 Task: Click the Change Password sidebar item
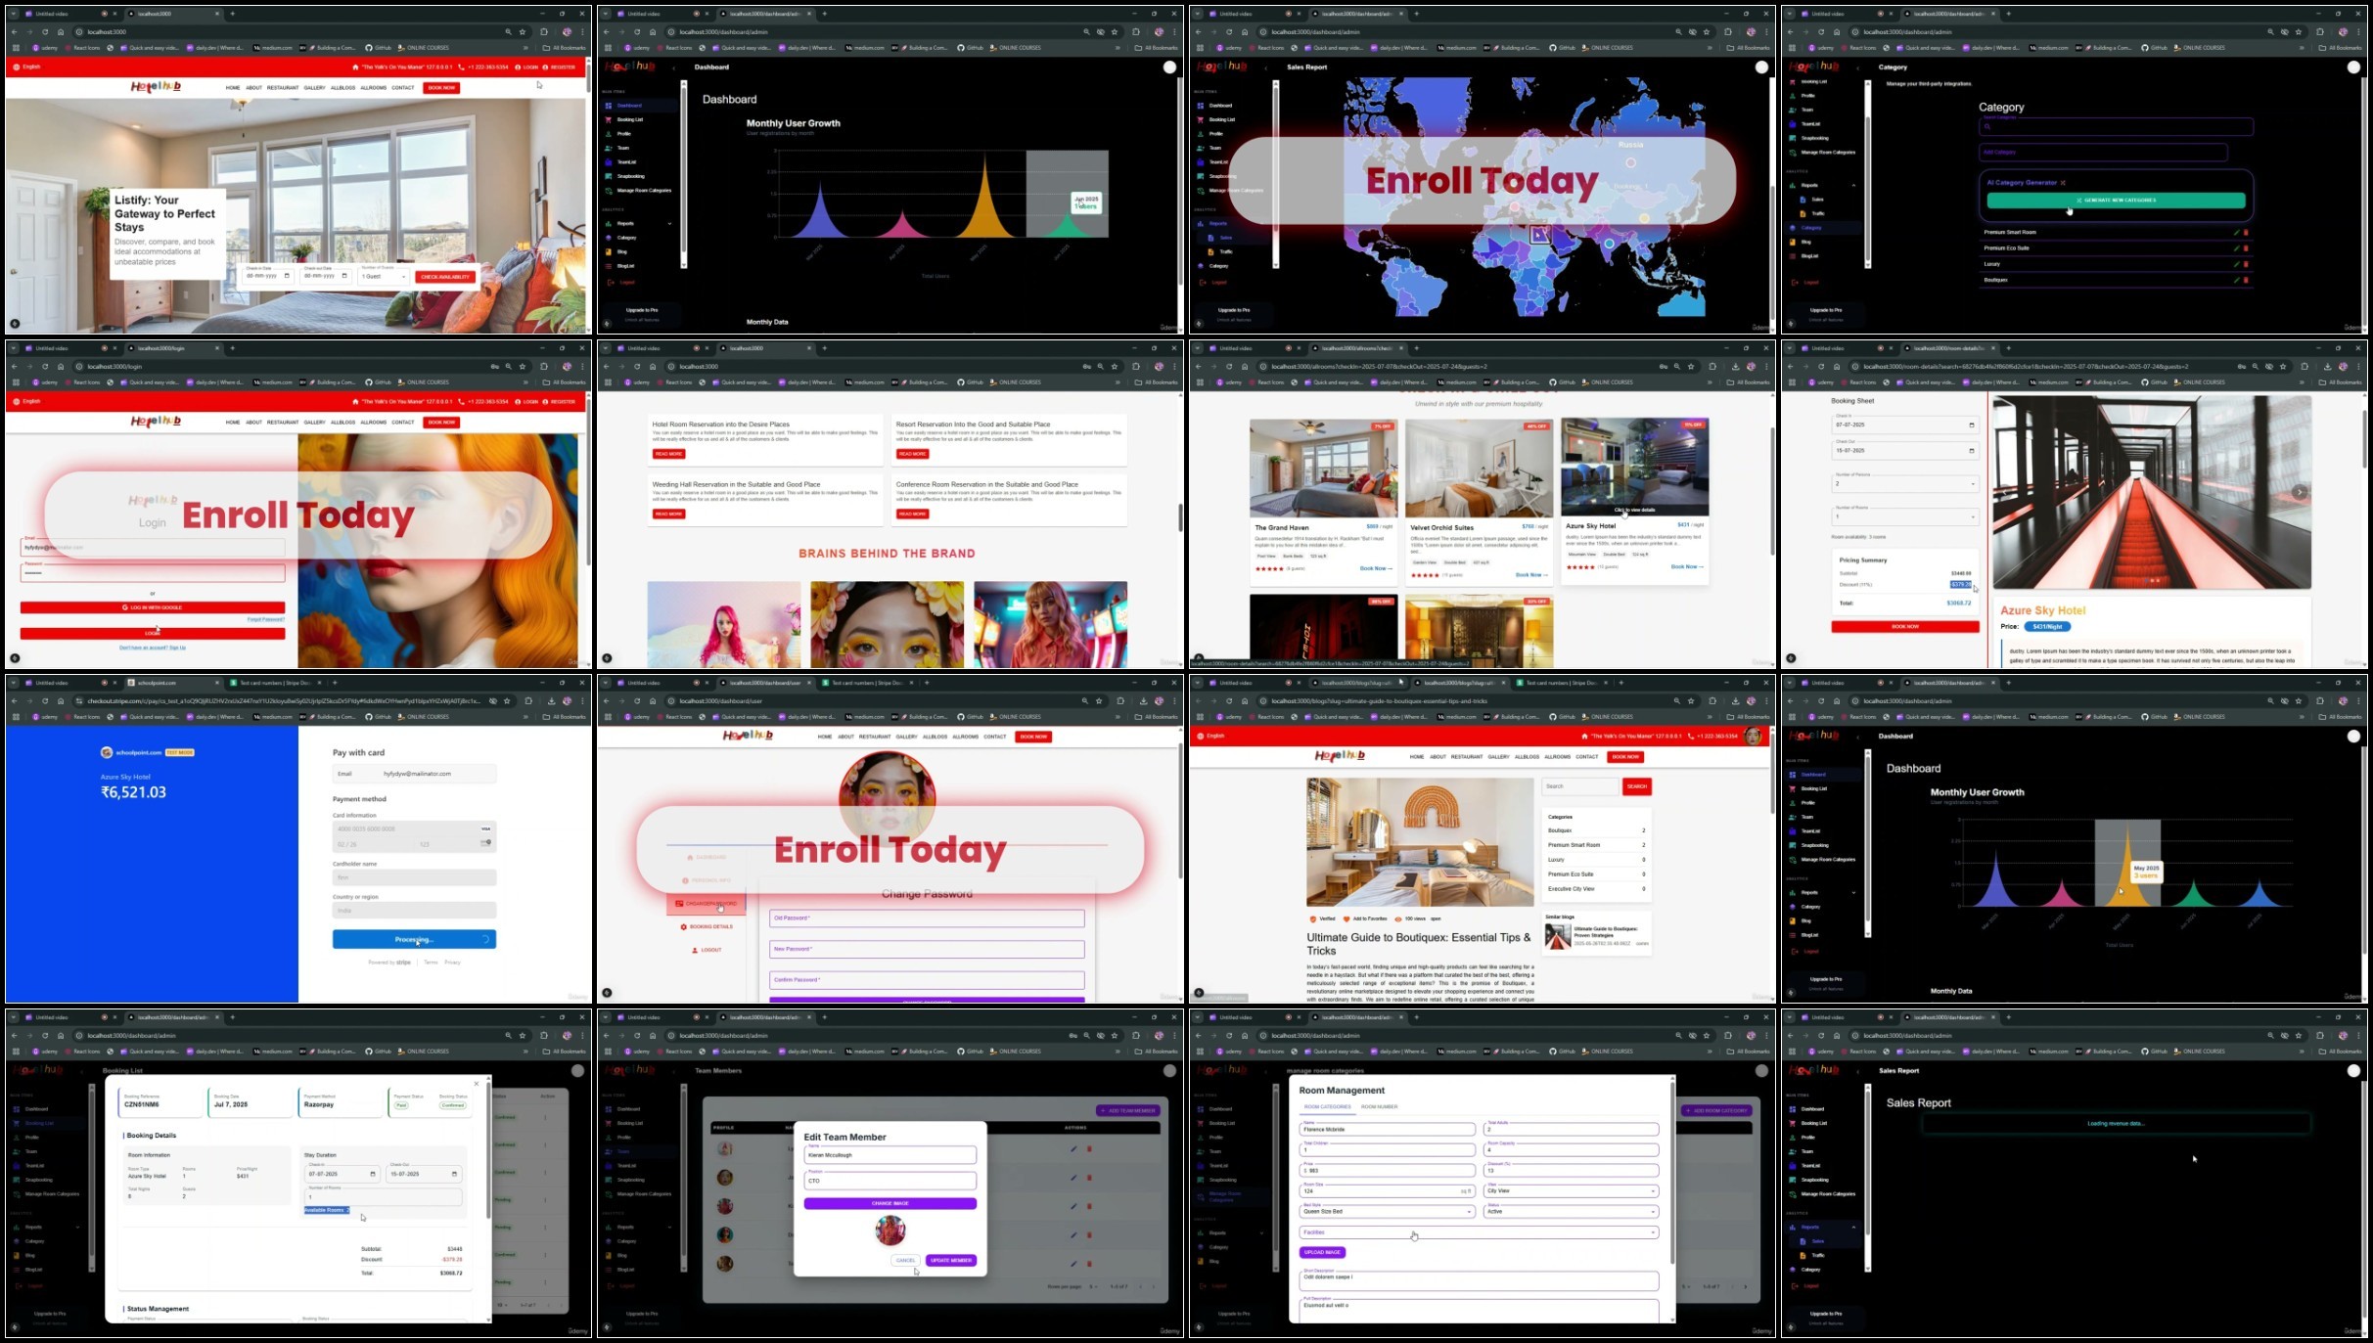click(x=707, y=904)
